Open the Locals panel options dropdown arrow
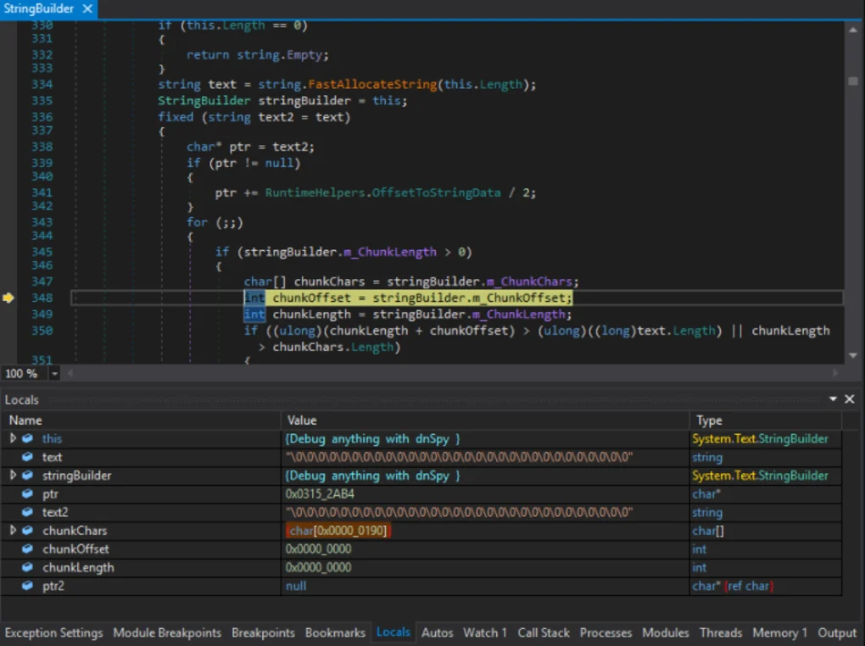 [834, 399]
